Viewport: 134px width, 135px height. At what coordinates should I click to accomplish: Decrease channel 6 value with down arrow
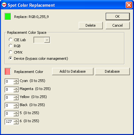16,123
